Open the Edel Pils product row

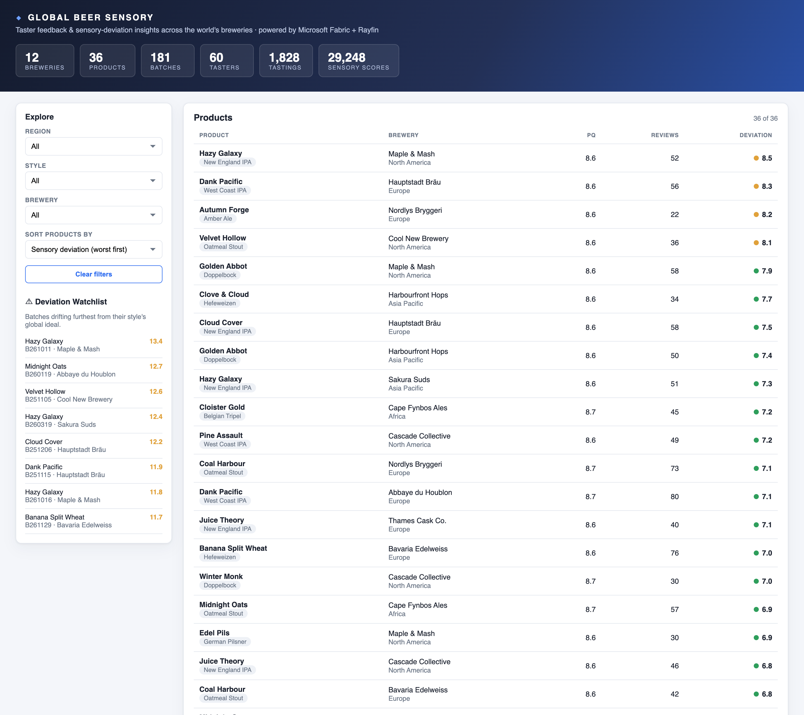(485, 638)
